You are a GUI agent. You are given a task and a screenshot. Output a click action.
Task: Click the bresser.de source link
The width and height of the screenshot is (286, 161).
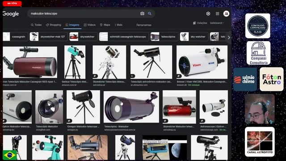tap(182, 85)
